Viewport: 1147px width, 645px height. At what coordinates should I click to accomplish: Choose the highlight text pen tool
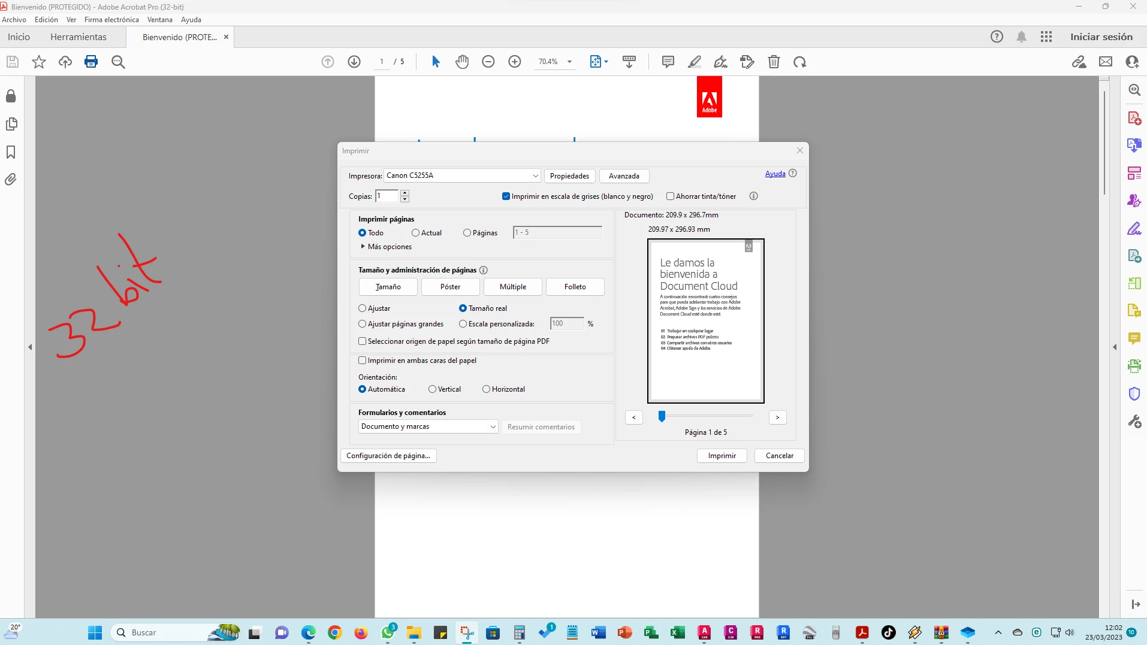coord(695,62)
